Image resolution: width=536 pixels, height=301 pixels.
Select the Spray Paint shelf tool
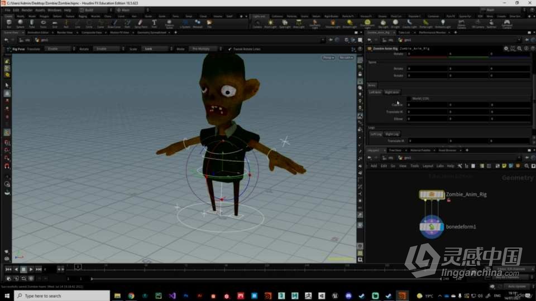point(141,23)
